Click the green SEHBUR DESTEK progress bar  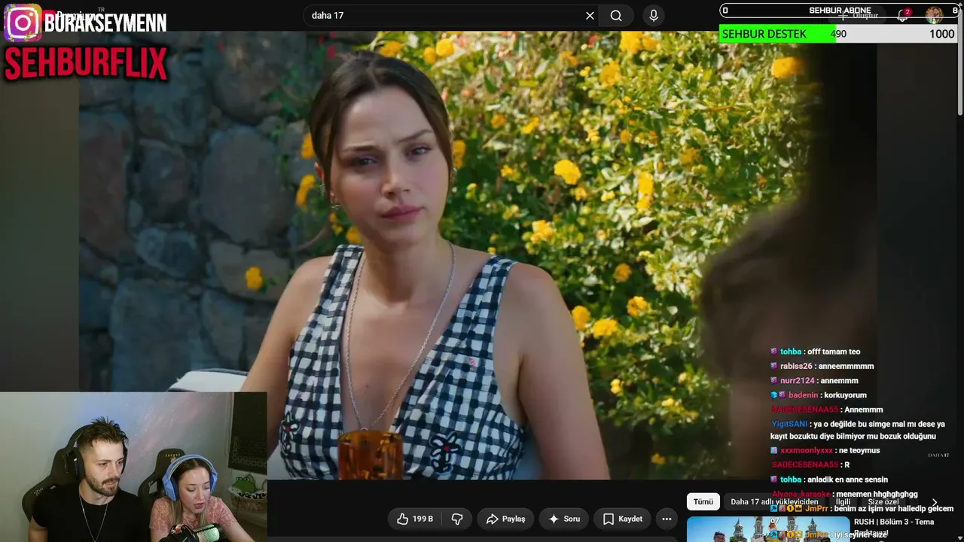coord(777,34)
